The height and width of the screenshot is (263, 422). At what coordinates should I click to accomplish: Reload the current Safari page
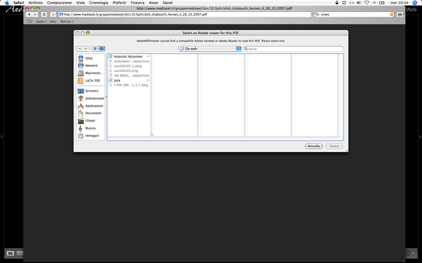click(x=44, y=14)
